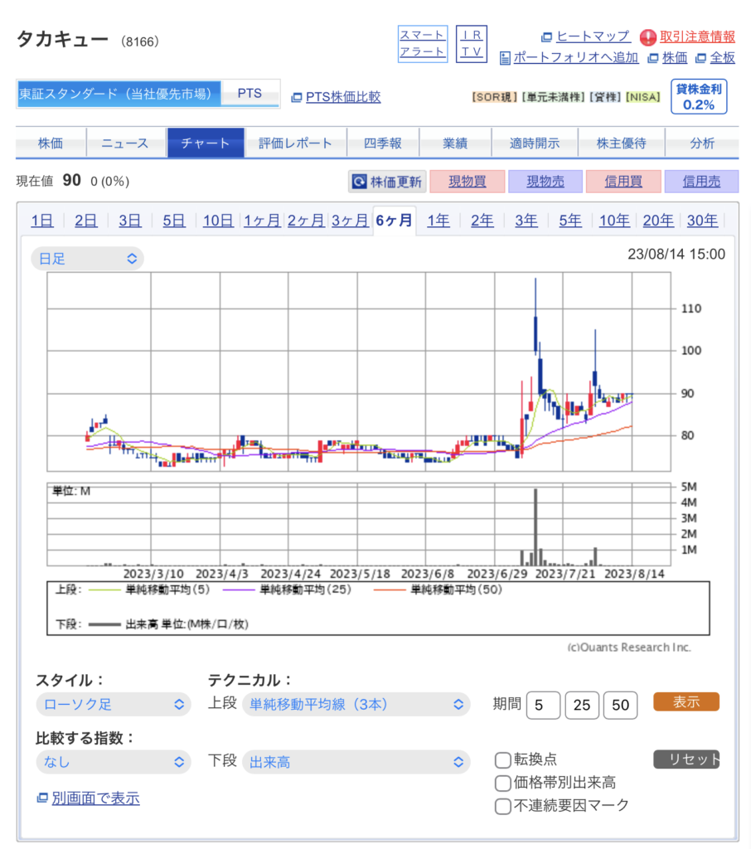This screenshot has height=849, width=751.
Task: Switch to the 四季報 tab
Action: pyautogui.click(x=382, y=143)
